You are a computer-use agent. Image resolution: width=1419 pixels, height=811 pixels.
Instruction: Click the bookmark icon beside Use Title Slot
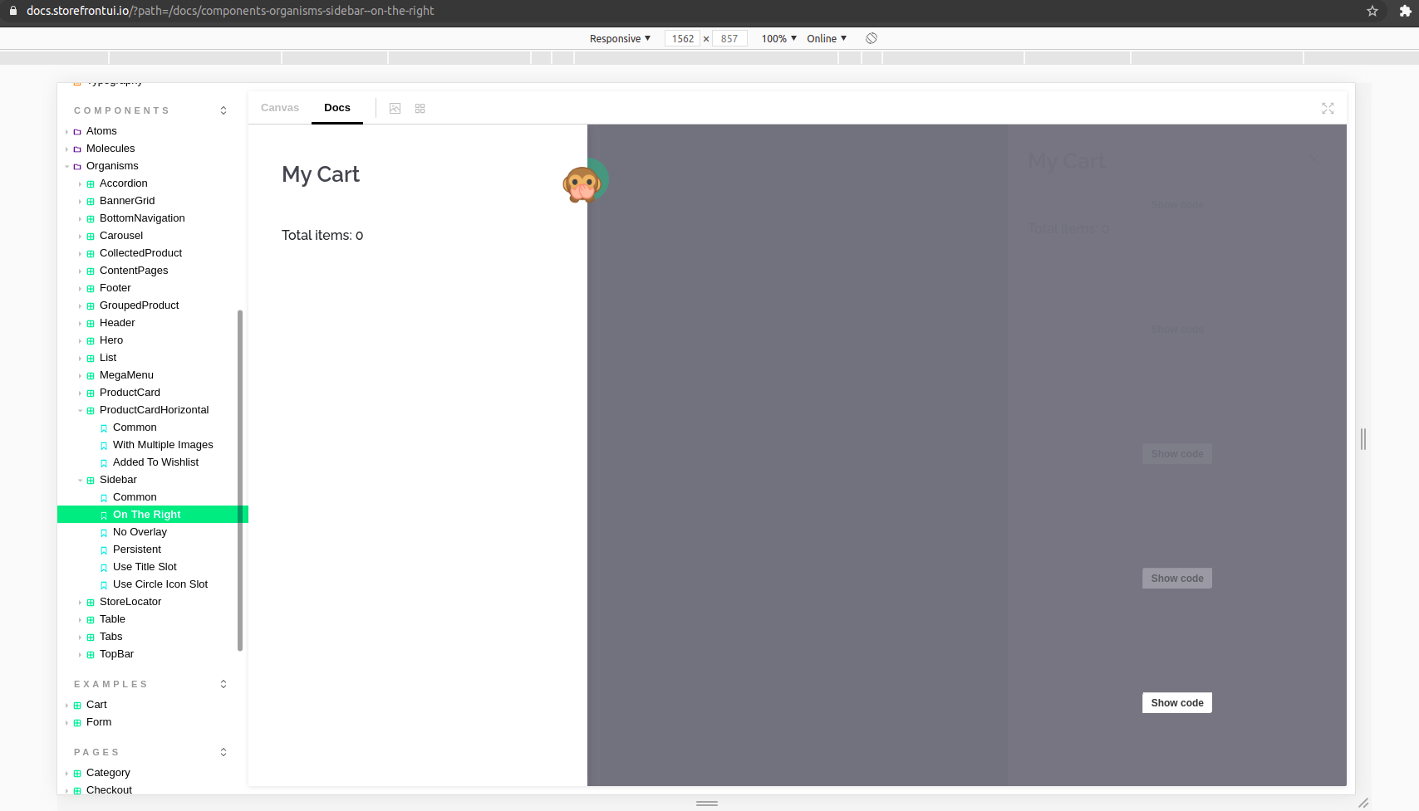point(104,567)
